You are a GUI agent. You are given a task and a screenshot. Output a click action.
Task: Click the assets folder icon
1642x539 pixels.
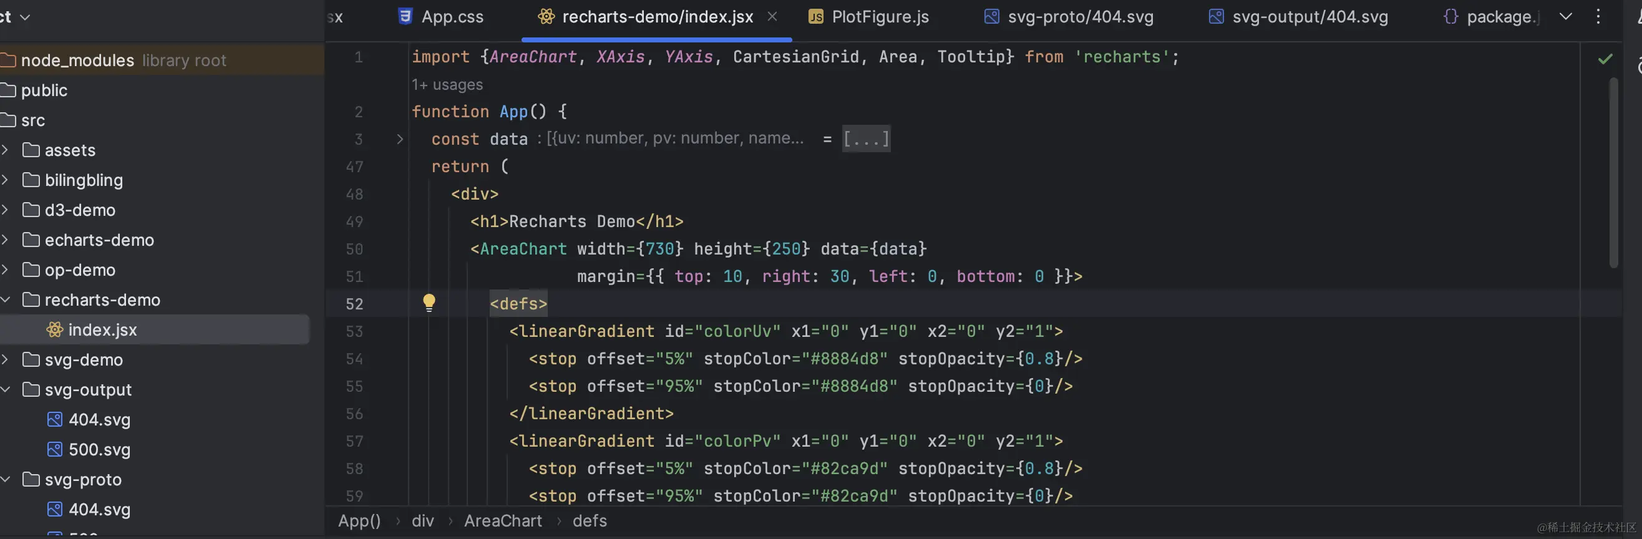pos(31,150)
